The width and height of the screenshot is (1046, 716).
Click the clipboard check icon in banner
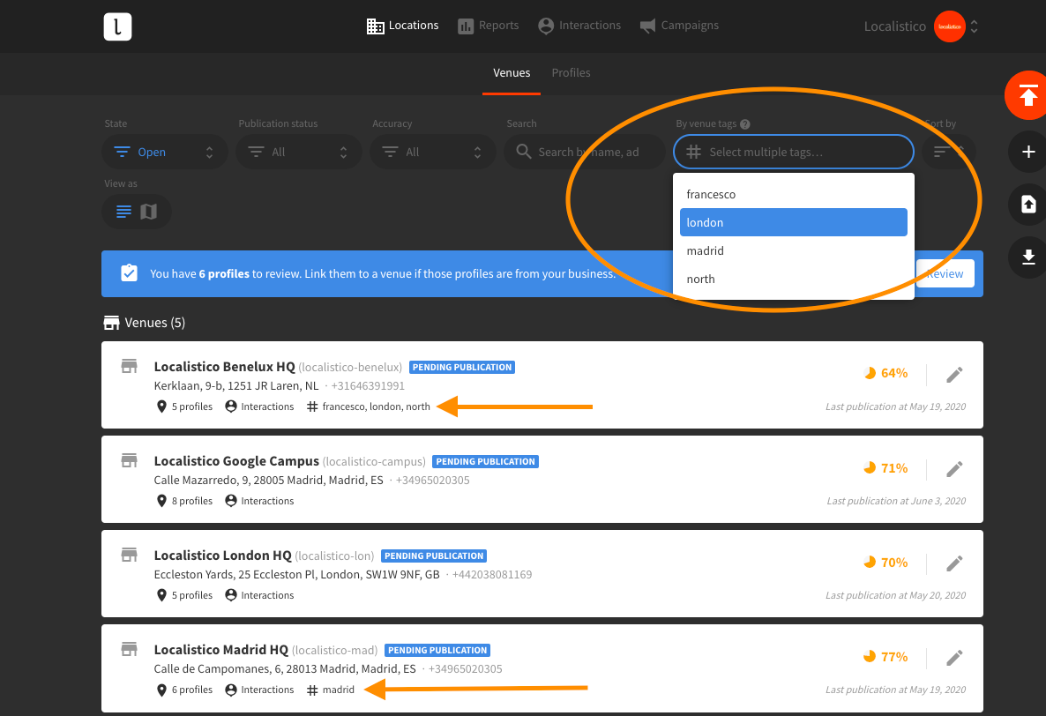(129, 272)
